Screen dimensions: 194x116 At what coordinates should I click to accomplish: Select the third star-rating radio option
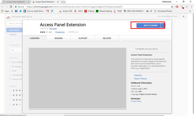click(10, 100)
